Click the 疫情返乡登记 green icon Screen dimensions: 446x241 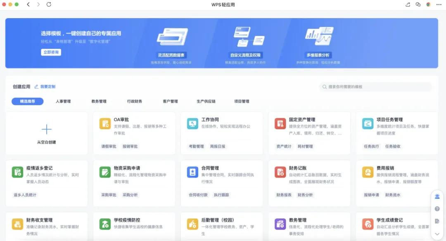point(18,172)
